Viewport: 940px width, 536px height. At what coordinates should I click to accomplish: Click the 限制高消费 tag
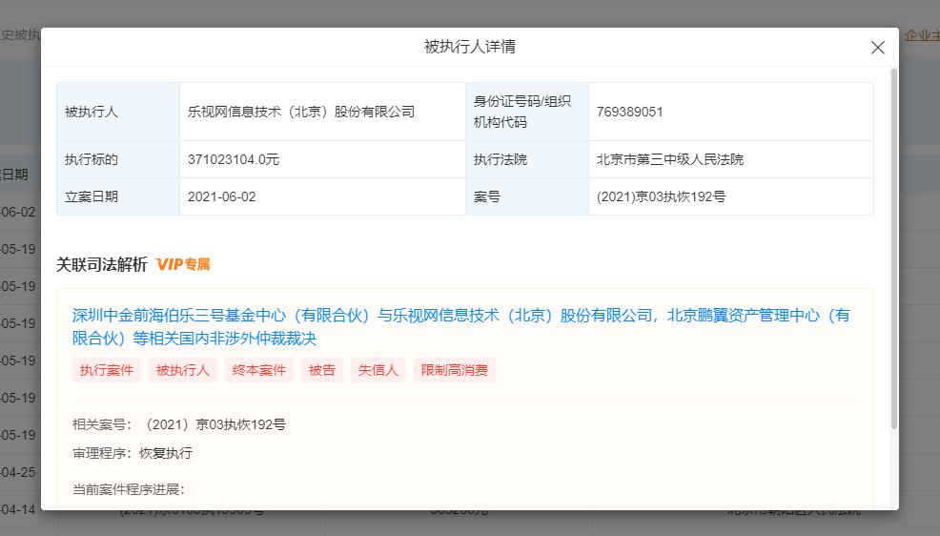pos(455,370)
